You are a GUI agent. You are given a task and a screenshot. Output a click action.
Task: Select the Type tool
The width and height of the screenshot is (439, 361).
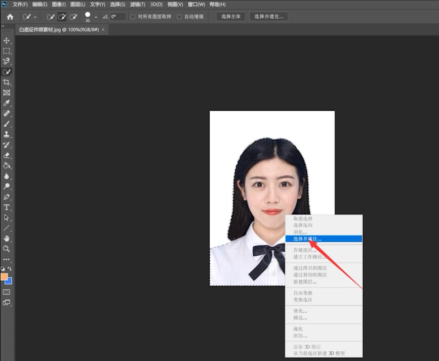pos(7,207)
